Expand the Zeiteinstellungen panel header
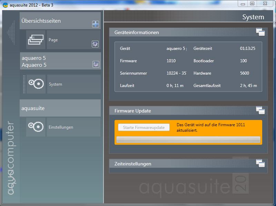Image resolution: width=276 pixels, height=206 pixels. (x=188, y=164)
